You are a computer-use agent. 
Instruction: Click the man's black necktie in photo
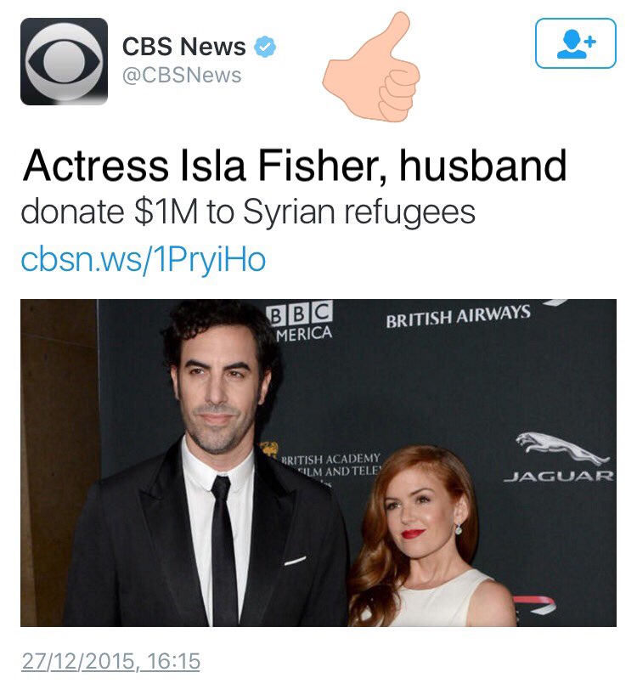click(223, 550)
